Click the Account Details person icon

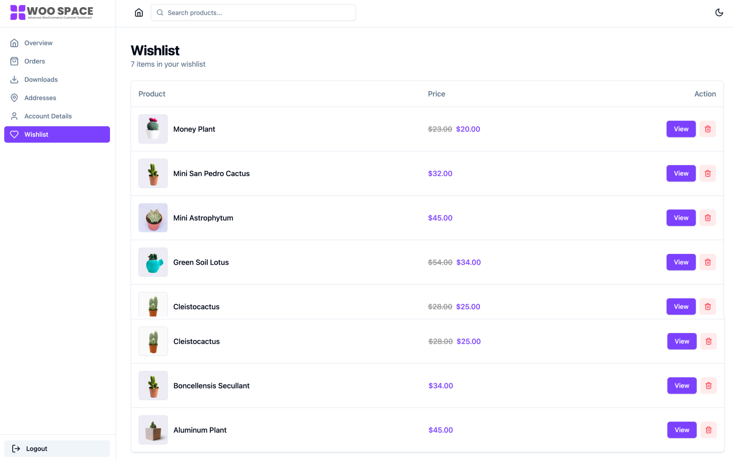point(14,116)
